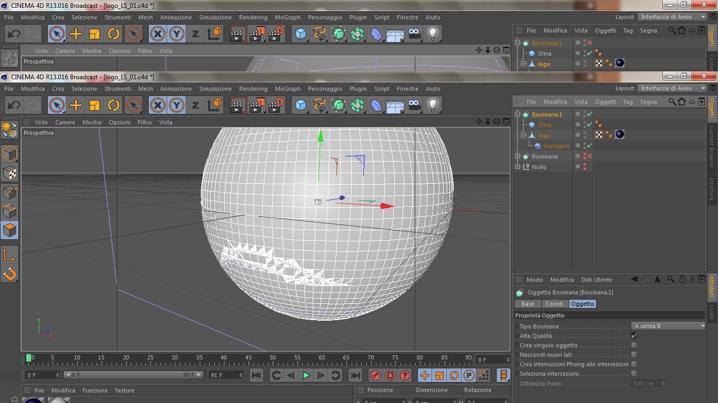Select the Texture mode checkered cube icon
This screenshot has width=718, height=403.
10,173
